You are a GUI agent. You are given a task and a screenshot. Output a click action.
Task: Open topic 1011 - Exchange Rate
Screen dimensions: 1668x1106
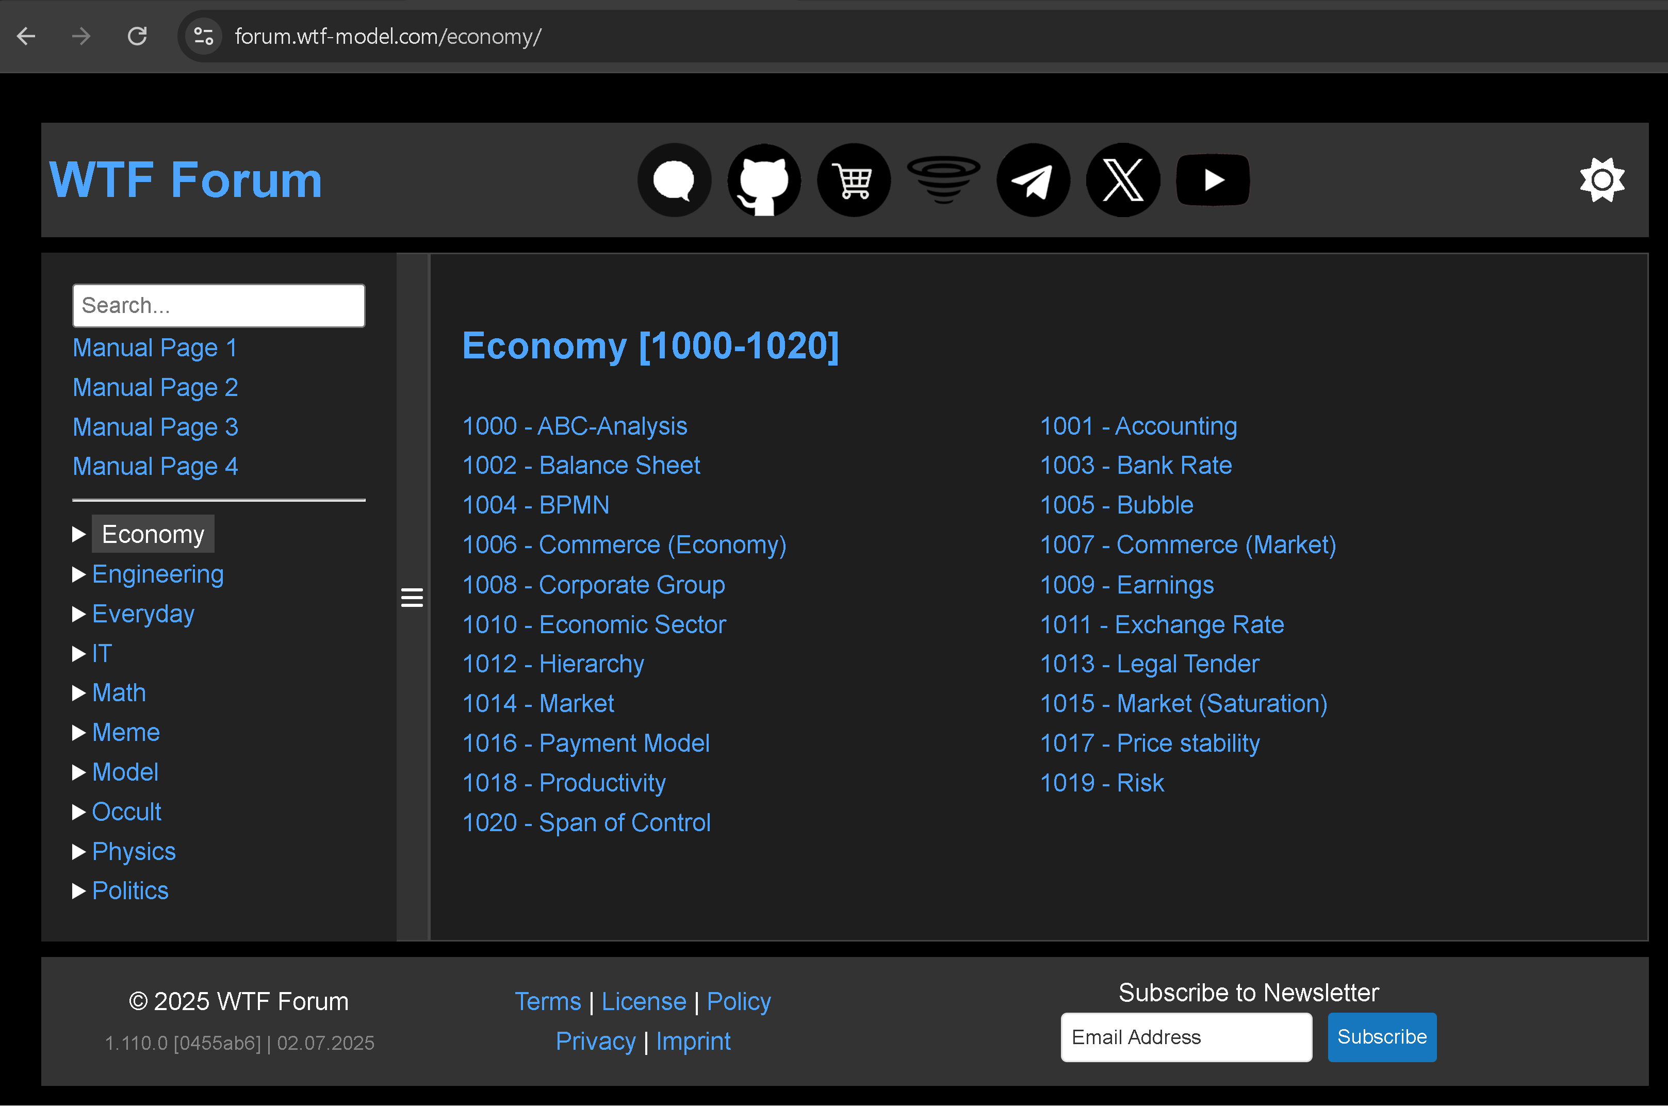tap(1162, 624)
